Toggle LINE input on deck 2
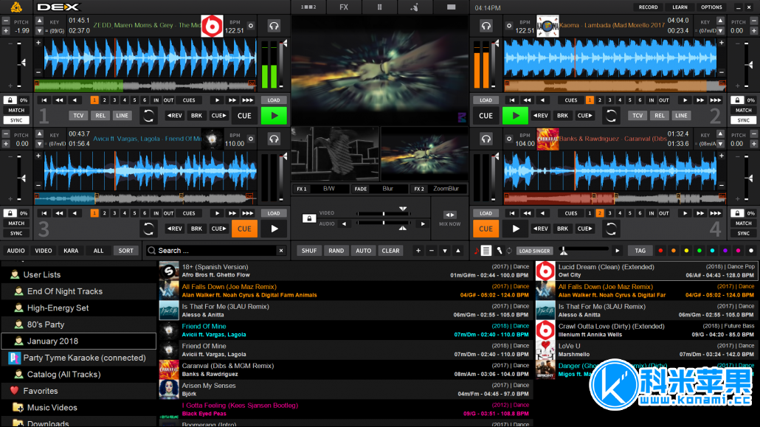Viewport: 760px width, 427px height. [x=681, y=115]
